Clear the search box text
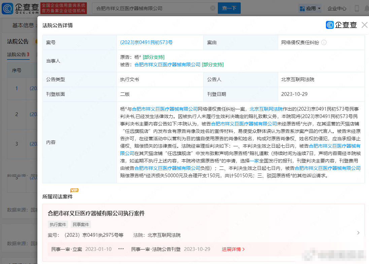Image resolution: width=369 pixels, height=264 pixels. click(x=212, y=8)
